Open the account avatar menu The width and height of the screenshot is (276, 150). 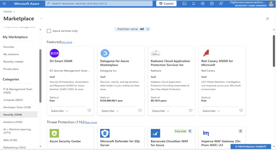tap(271, 3)
